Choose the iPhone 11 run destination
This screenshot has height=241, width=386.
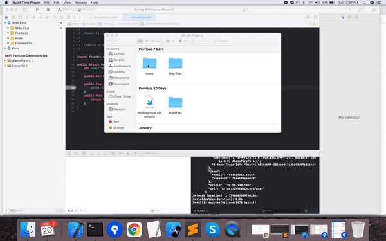(x=86, y=10)
